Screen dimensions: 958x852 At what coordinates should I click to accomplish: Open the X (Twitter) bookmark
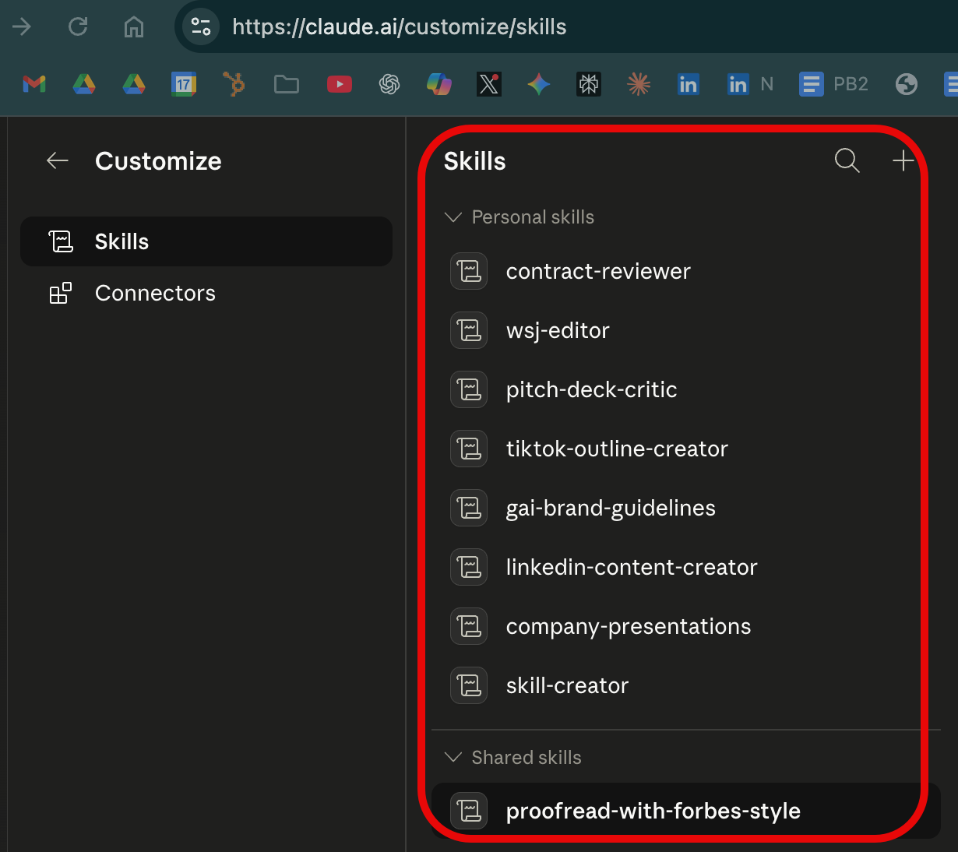click(489, 84)
